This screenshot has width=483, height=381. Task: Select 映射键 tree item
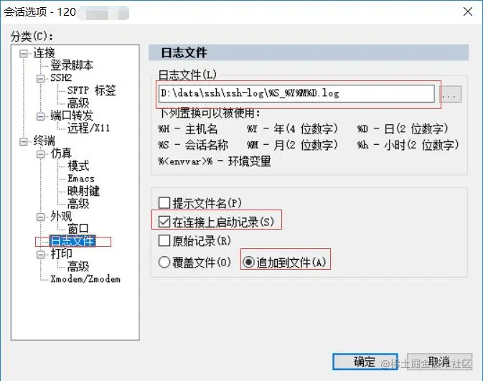pos(83,191)
